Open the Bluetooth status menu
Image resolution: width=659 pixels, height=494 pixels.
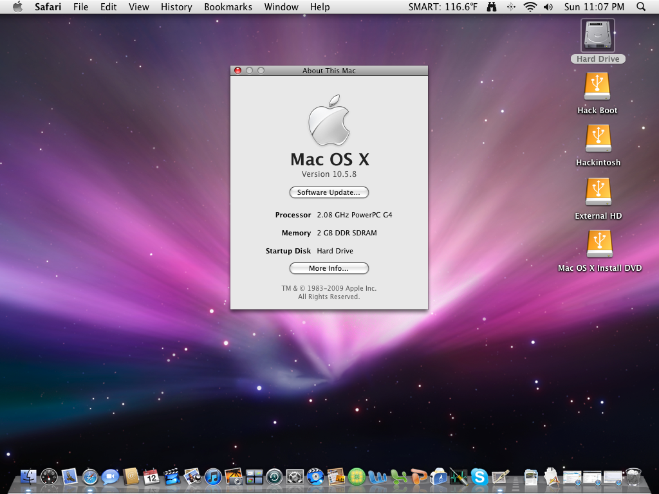tap(511, 6)
